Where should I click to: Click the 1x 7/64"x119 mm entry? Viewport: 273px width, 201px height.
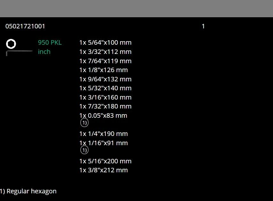pos(105,61)
